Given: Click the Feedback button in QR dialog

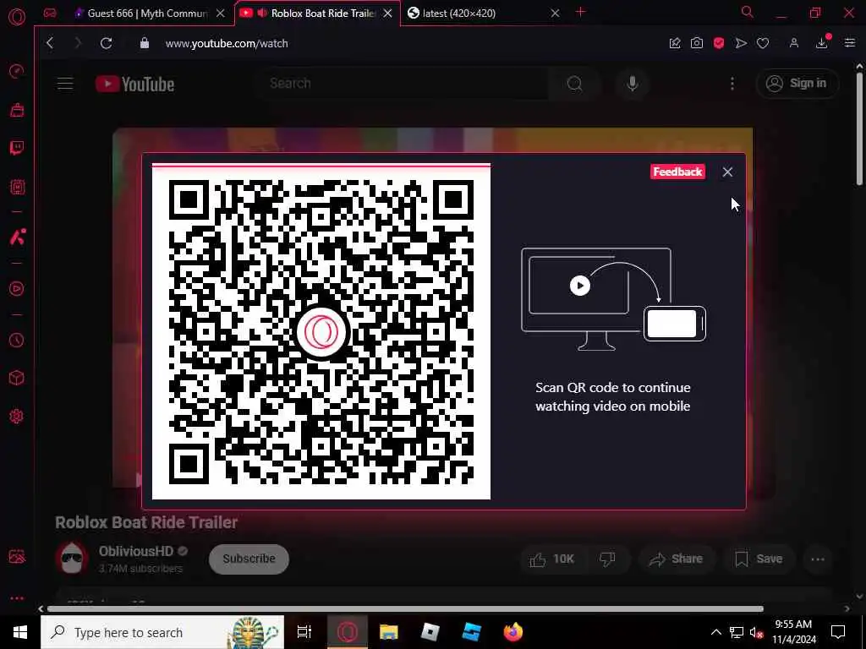Looking at the screenshot, I should [677, 172].
